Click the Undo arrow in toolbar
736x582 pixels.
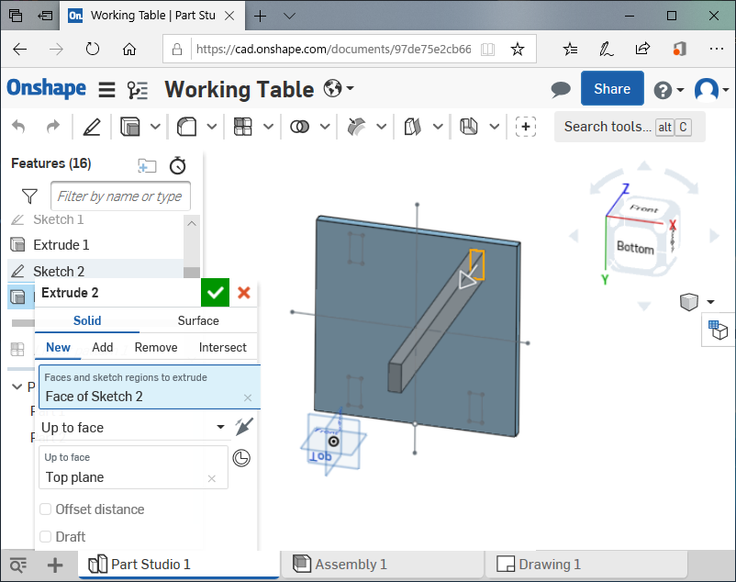click(x=18, y=127)
